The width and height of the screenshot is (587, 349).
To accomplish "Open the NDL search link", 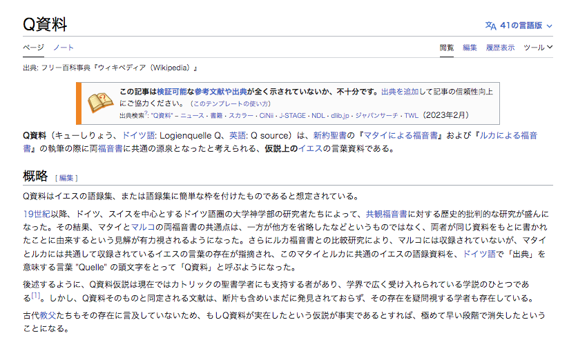I will tap(318, 116).
